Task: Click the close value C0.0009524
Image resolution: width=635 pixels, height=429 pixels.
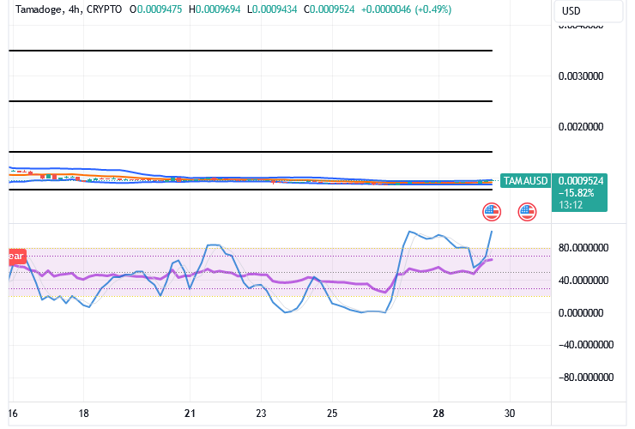Action: click(x=330, y=9)
